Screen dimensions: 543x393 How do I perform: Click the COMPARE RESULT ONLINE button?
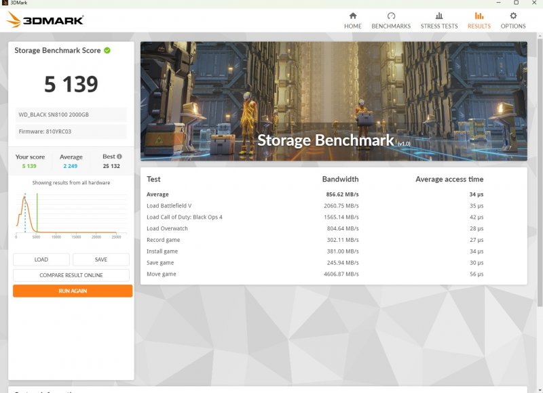(x=72, y=274)
